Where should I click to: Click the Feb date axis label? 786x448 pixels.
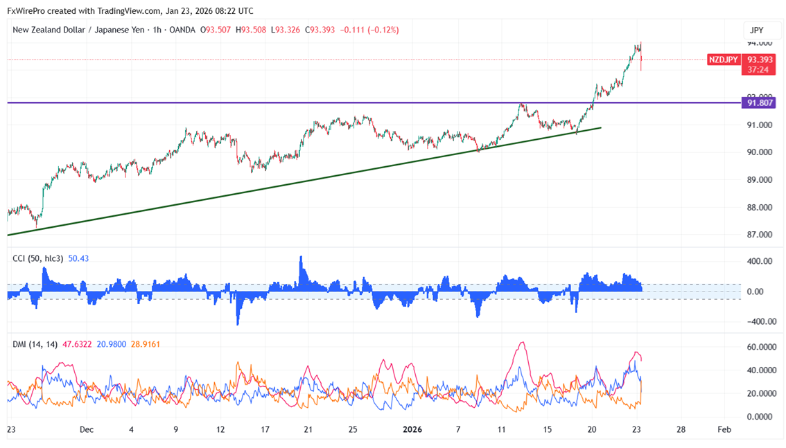pos(724,429)
